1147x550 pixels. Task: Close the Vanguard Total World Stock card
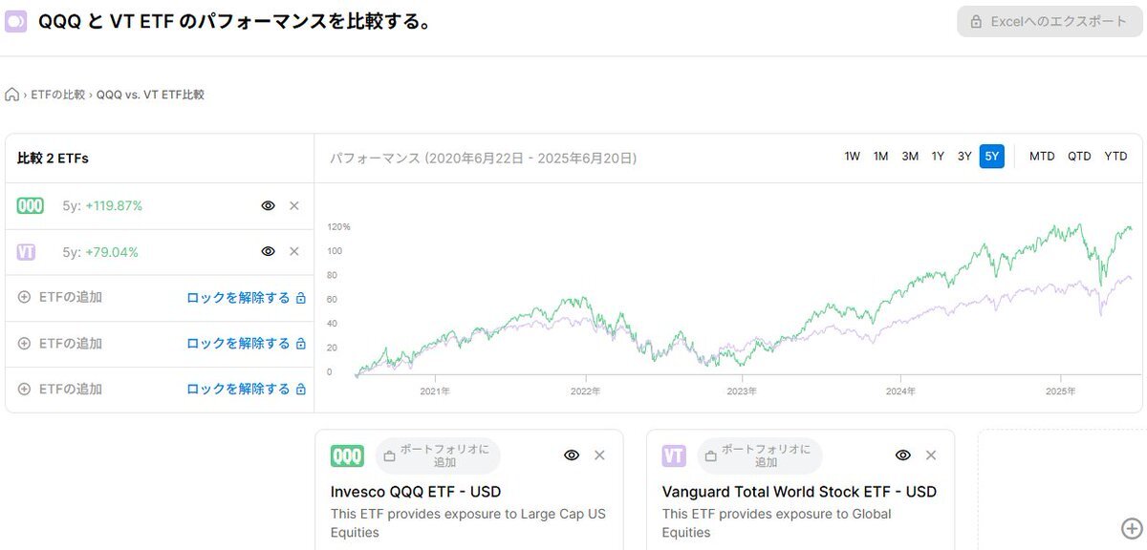pos(931,455)
